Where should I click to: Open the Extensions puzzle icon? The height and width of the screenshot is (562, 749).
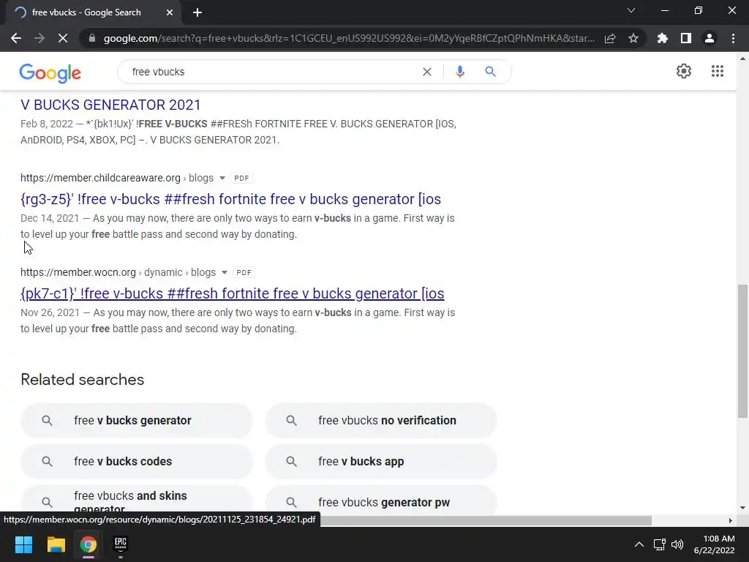[x=663, y=38]
